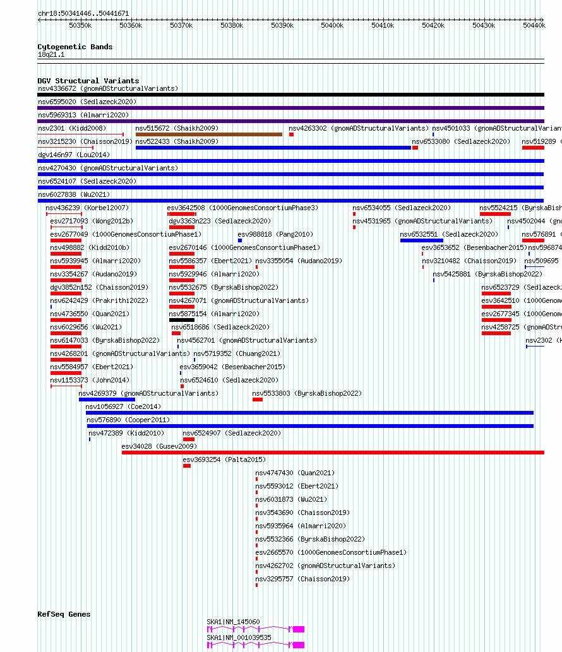Click the black bar under nsv5875154 (Almarri2020)
This screenshot has height=652, width=562.
point(182,320)
